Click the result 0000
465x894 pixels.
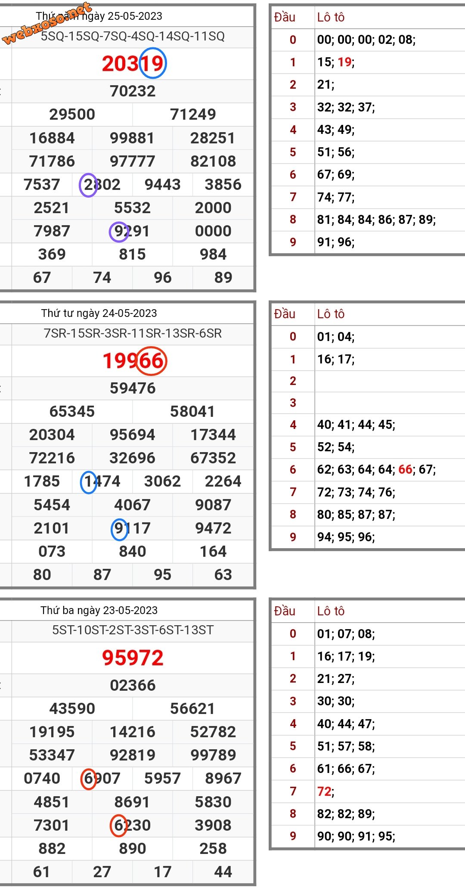click(213, 231)
